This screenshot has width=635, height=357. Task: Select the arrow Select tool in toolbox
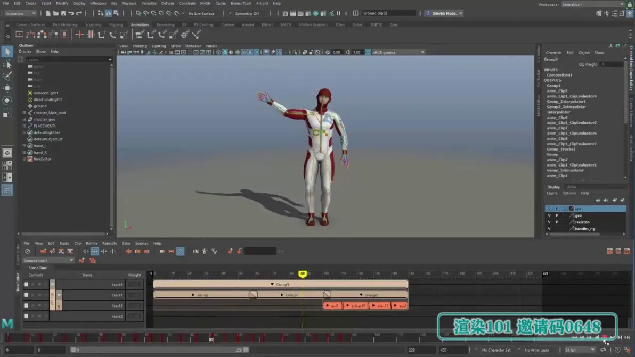click(7, 52)
